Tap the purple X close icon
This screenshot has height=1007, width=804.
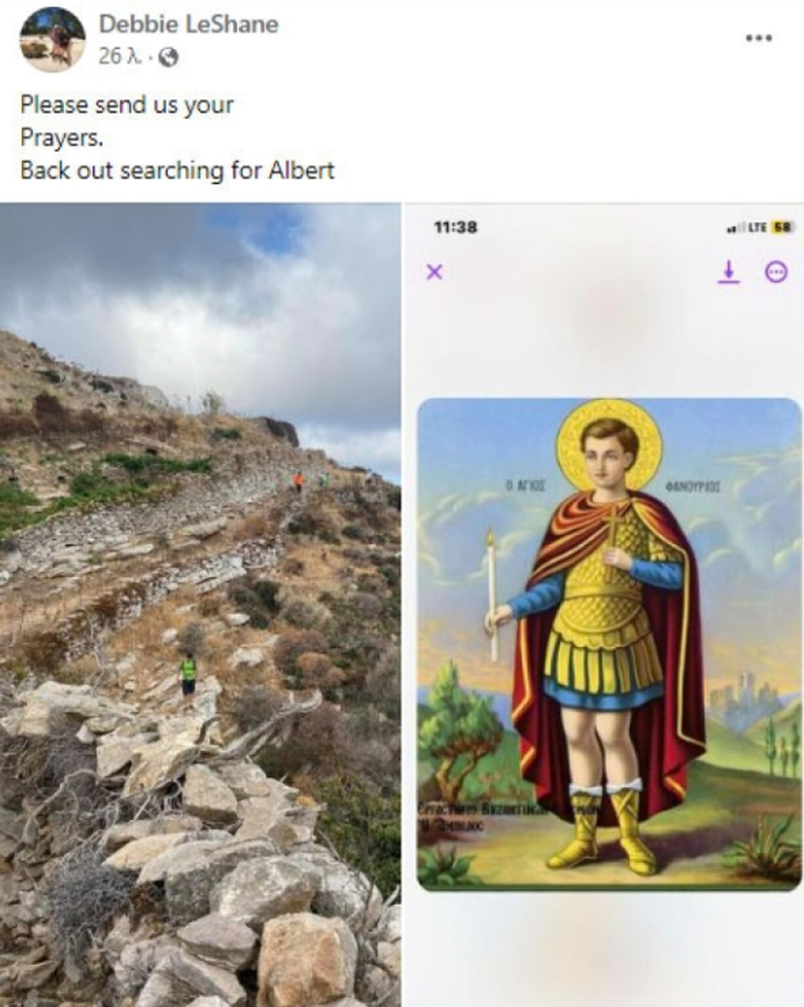434,271
